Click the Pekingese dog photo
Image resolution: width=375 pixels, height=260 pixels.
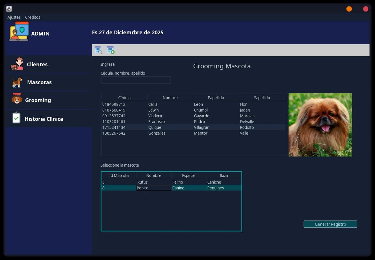click(x=320, y=125)
